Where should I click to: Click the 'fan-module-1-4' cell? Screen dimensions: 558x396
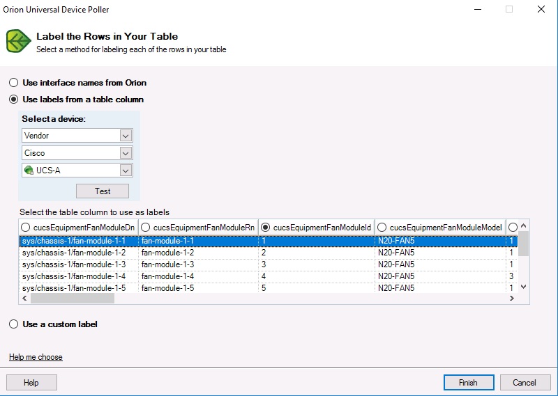point(199,276)
